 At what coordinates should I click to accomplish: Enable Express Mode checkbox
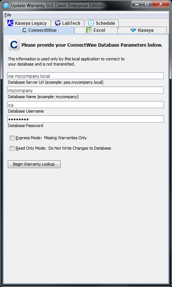12,138
